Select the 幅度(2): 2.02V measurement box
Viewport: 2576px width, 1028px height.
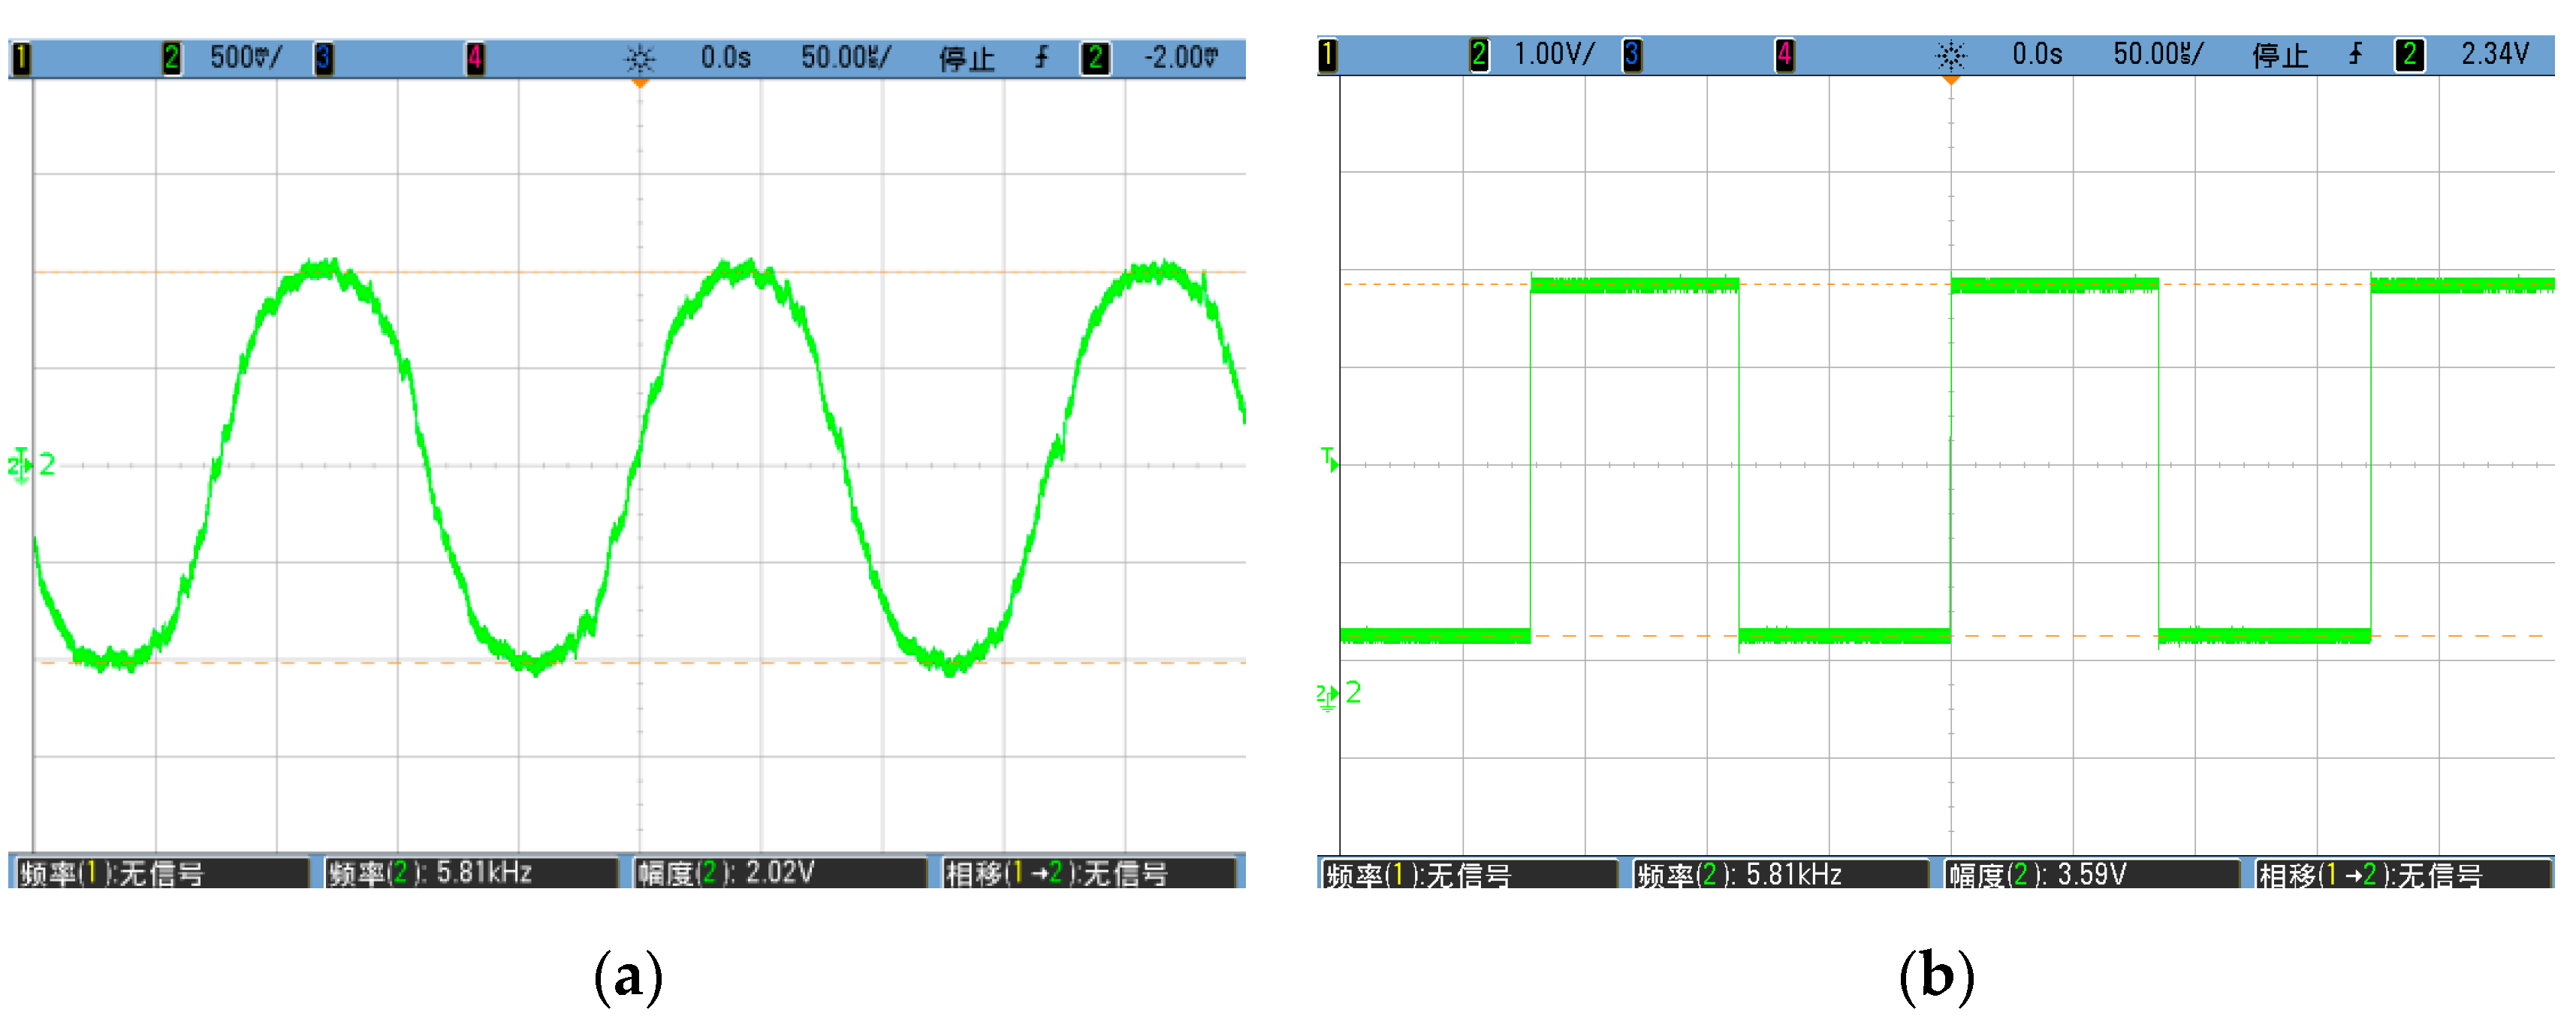coord(780,873)
